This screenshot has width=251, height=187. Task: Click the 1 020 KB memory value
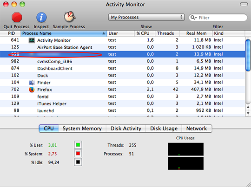coord(201,47)
